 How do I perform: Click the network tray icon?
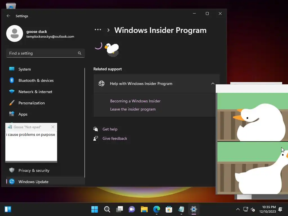click(246, 209)
